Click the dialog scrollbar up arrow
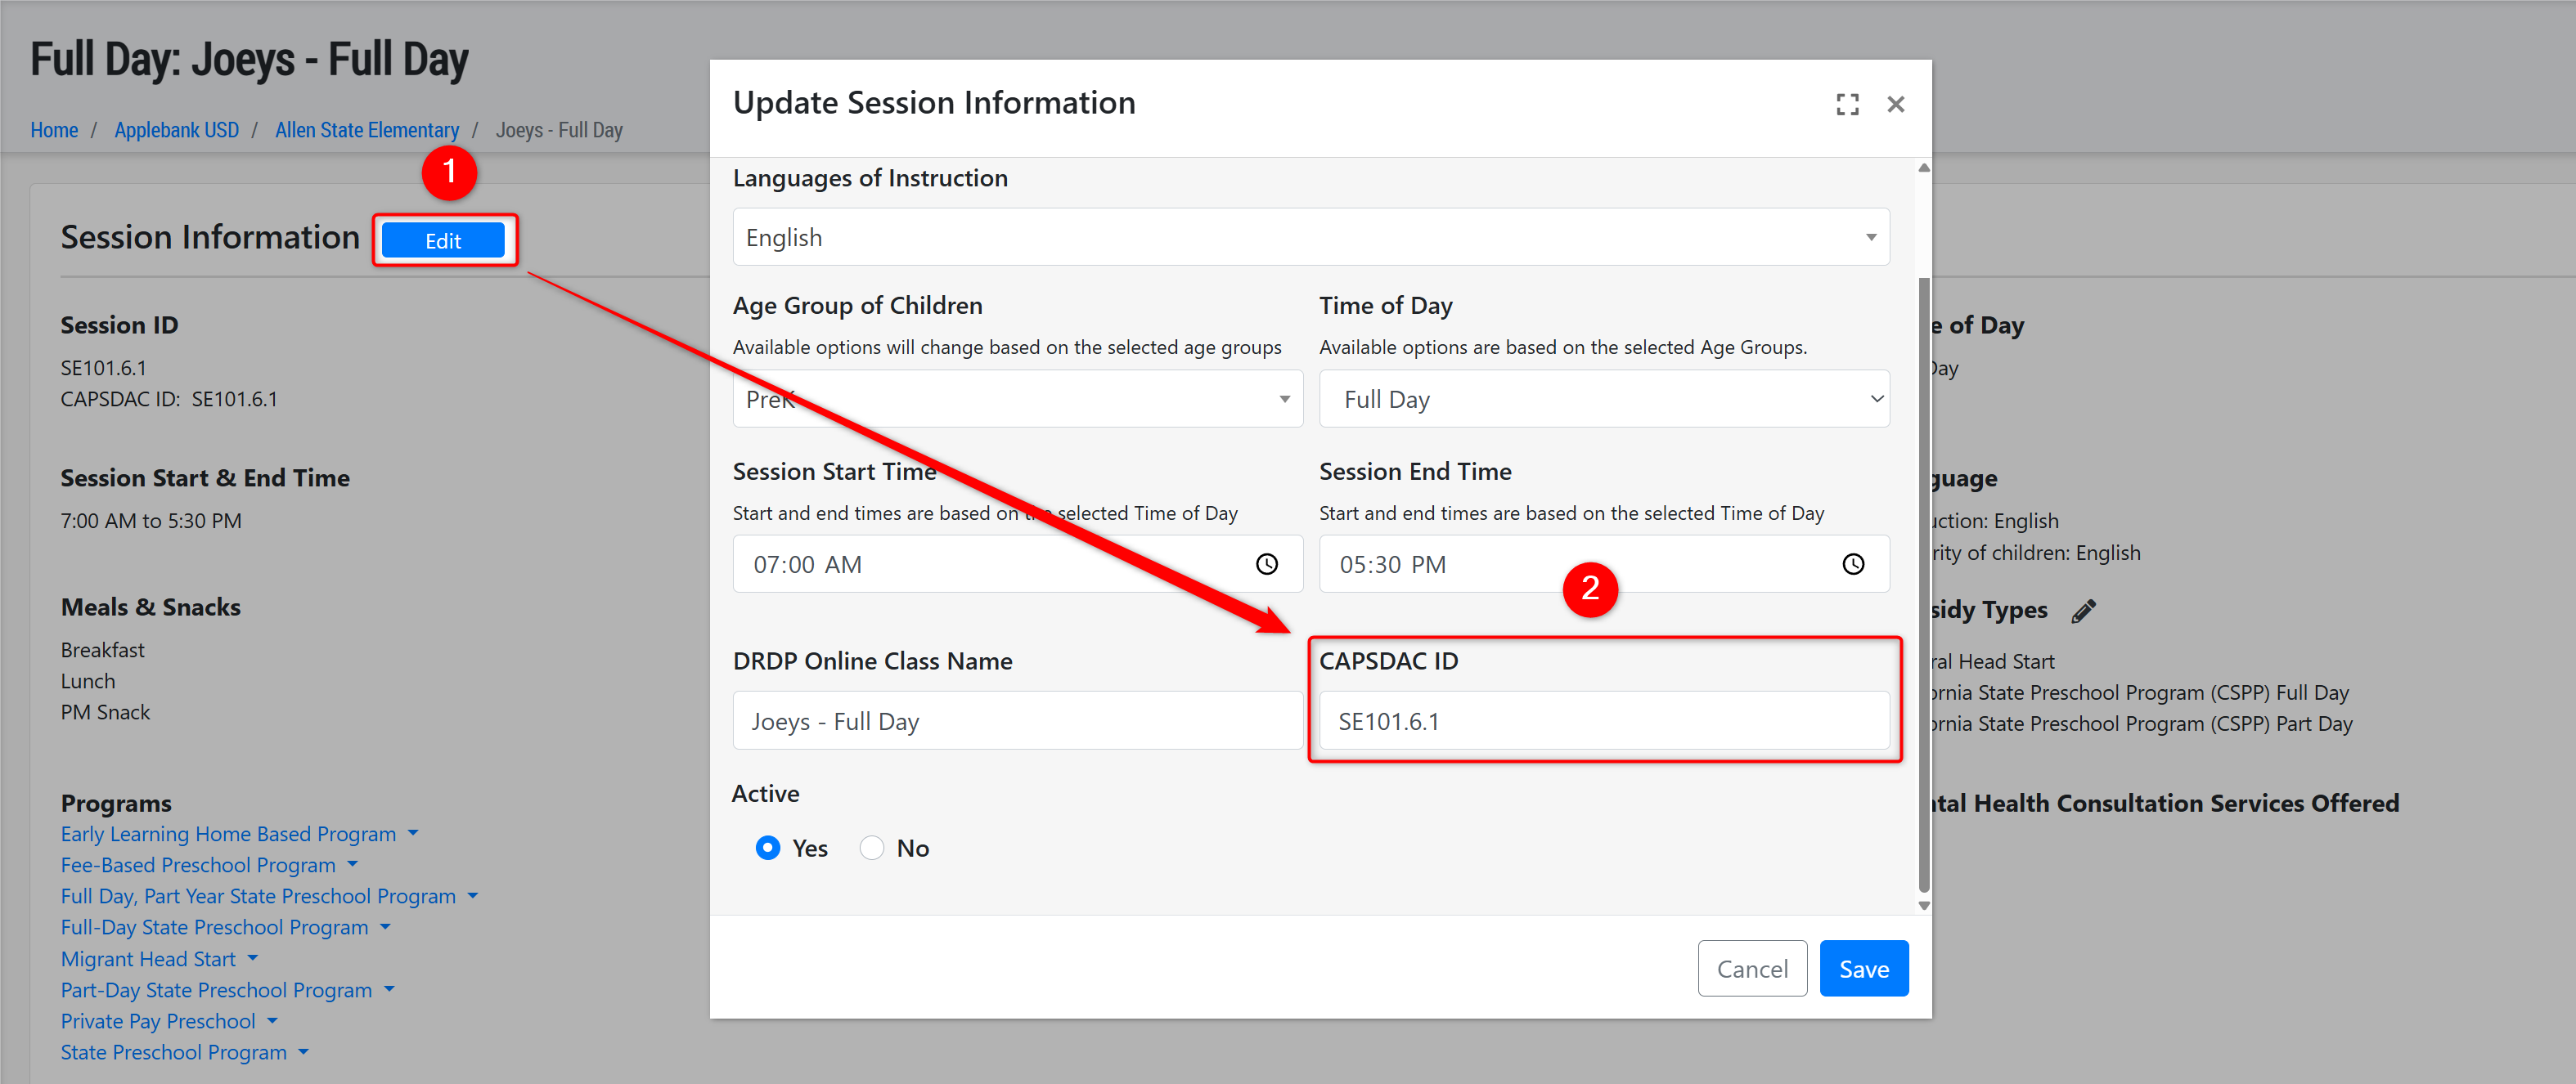The image size is (2576, 1084). (x=1923, y=168)
